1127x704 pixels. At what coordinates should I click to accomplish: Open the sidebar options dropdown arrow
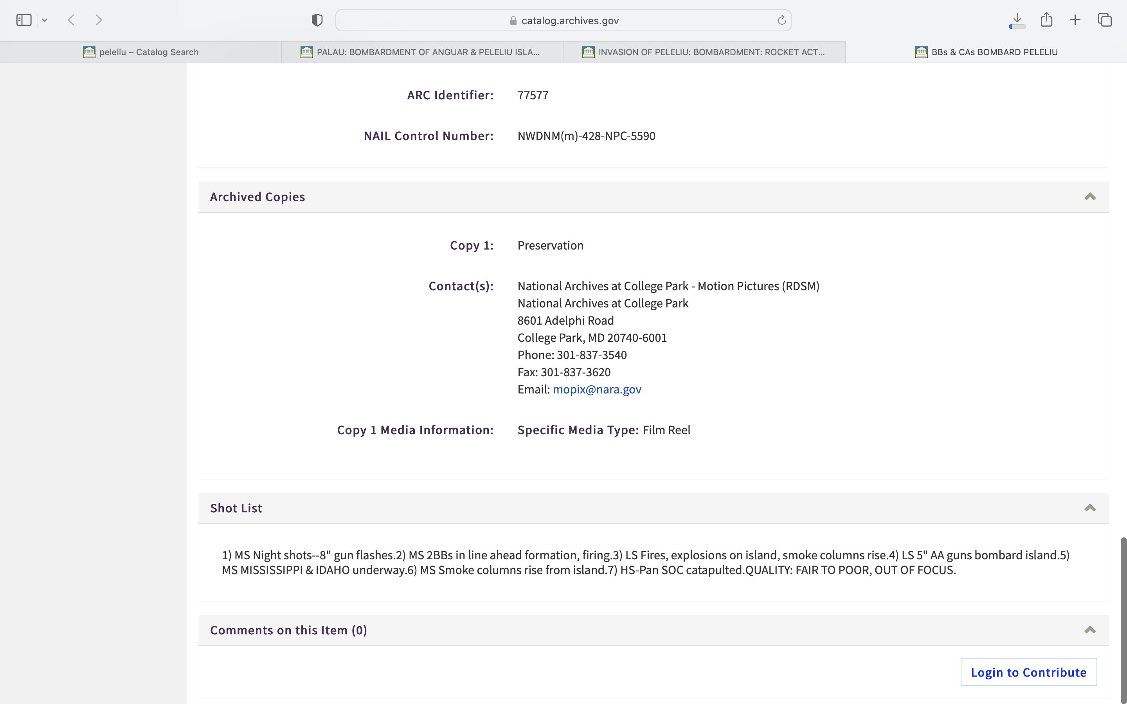click(45, 20)
